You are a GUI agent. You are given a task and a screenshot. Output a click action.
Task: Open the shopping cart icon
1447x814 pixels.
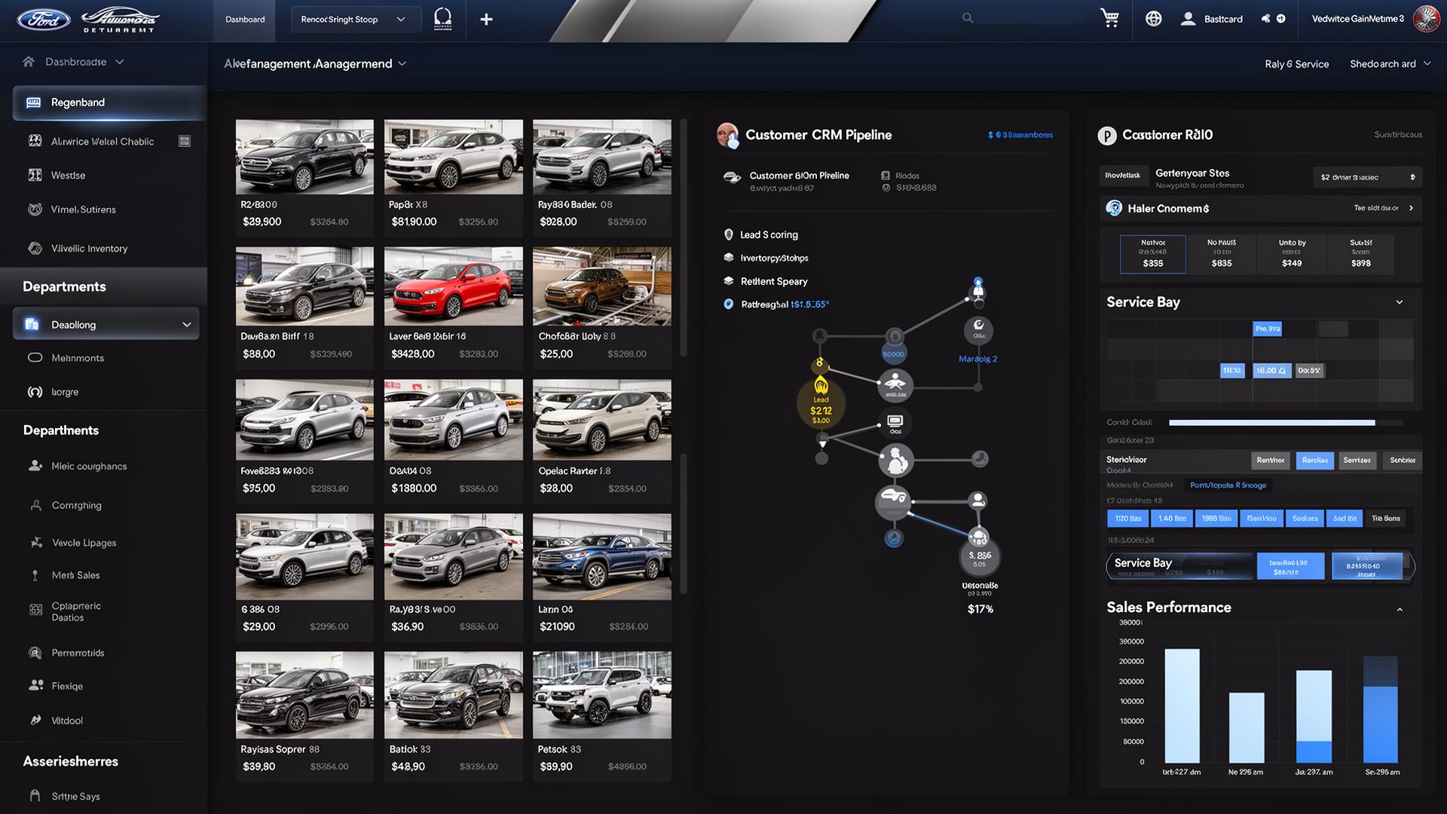coord(1109,18)
